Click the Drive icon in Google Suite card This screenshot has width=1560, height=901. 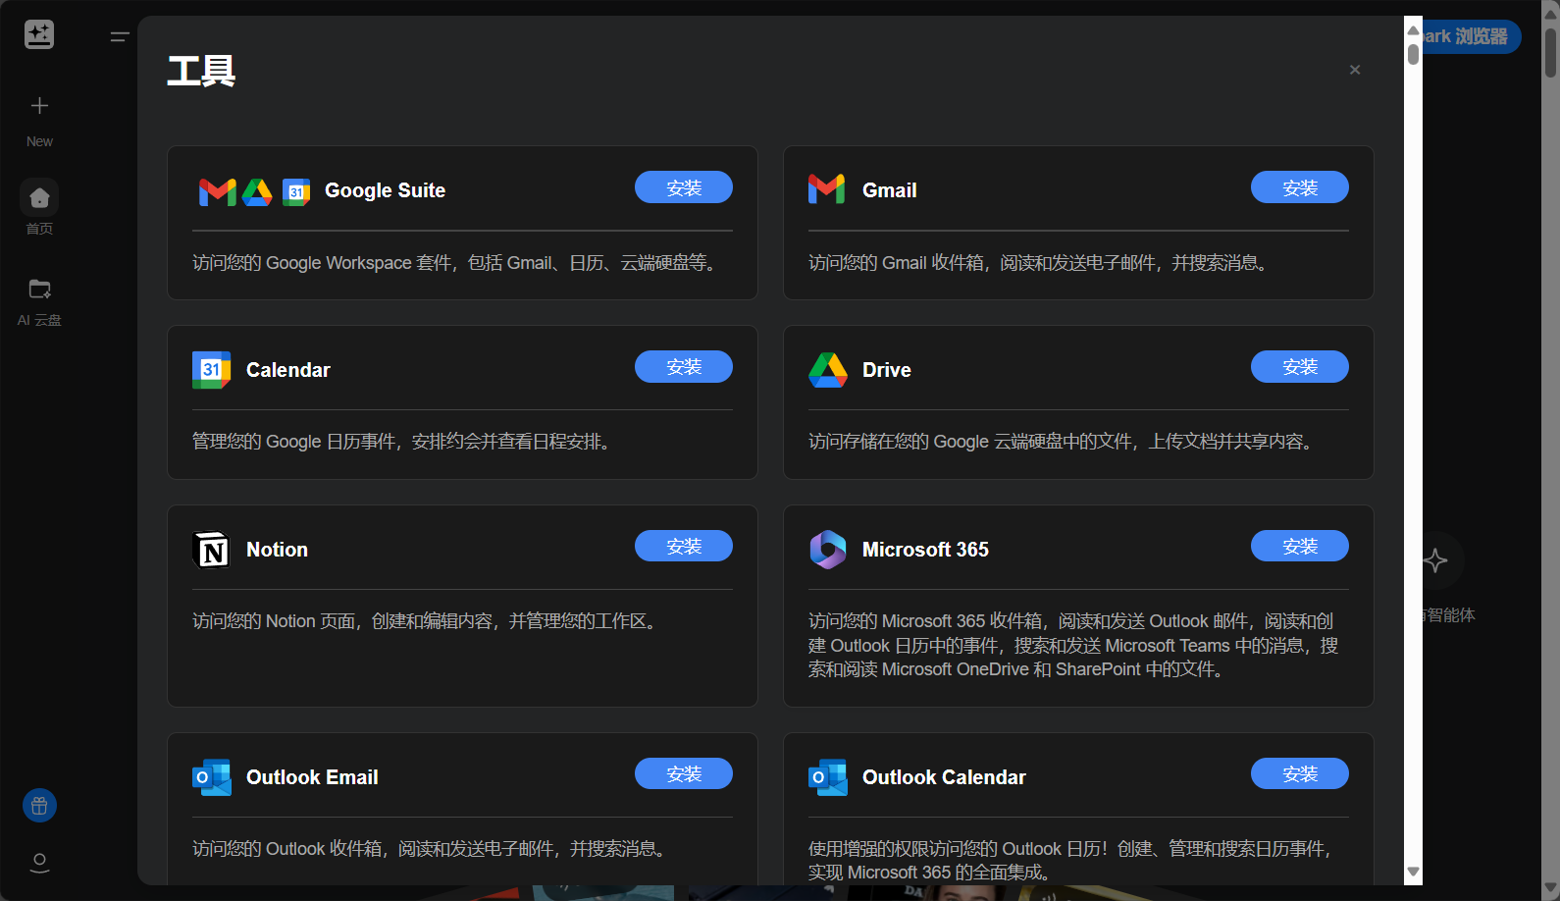click(257, 192)
